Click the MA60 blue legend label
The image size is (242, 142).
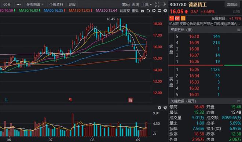55,11
